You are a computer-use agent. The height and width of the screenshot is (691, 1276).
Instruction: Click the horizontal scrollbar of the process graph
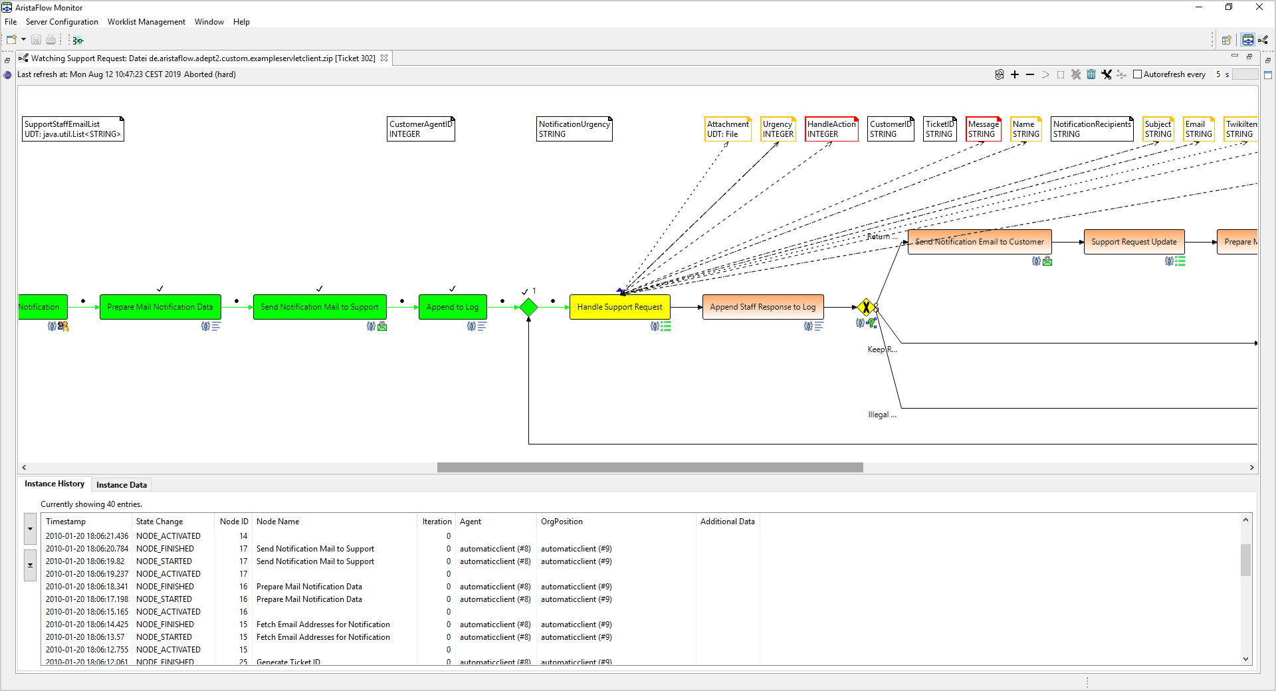[x=650, y=468]
